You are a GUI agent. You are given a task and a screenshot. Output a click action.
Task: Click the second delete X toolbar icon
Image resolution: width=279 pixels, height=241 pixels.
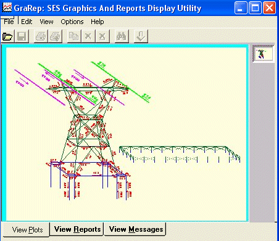102,36
